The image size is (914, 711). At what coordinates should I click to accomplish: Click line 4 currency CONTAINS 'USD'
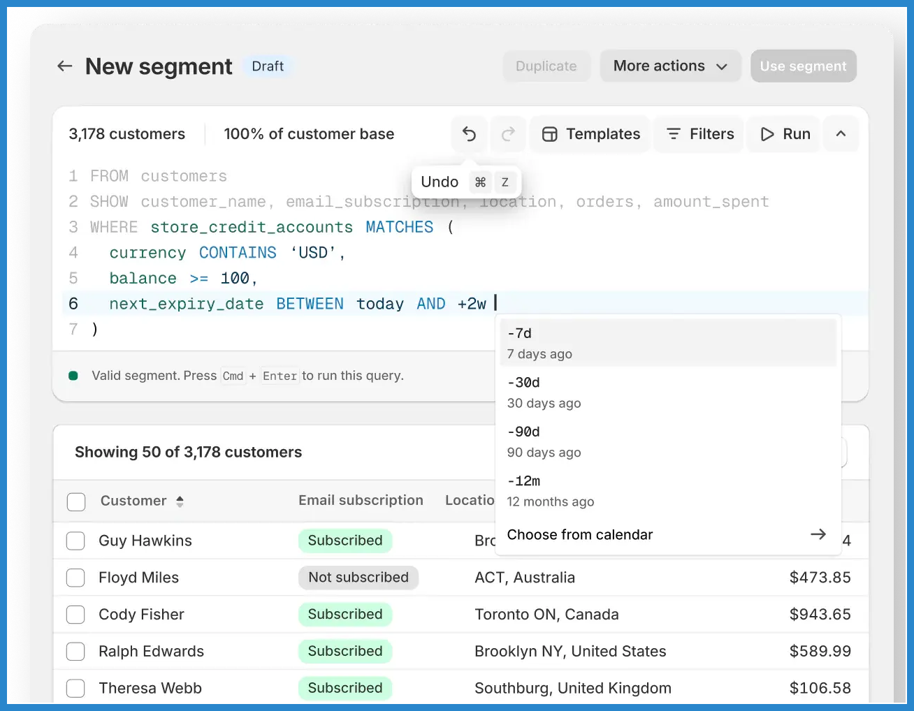tap(227, 253)
